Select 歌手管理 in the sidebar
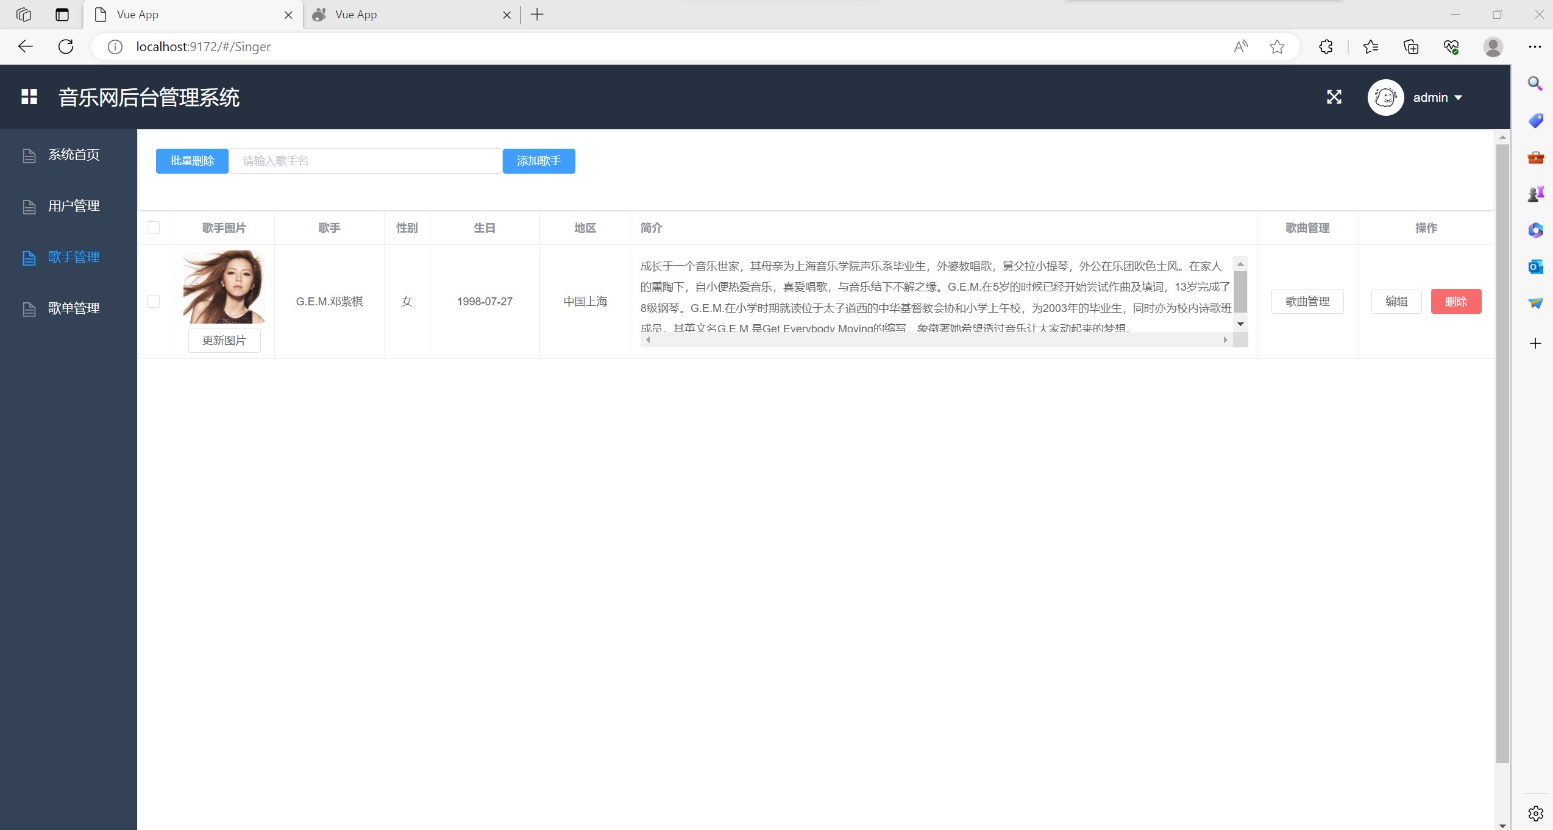This screenshot has width=1553, height=830. pyautogui.click(x=68, y=257)
